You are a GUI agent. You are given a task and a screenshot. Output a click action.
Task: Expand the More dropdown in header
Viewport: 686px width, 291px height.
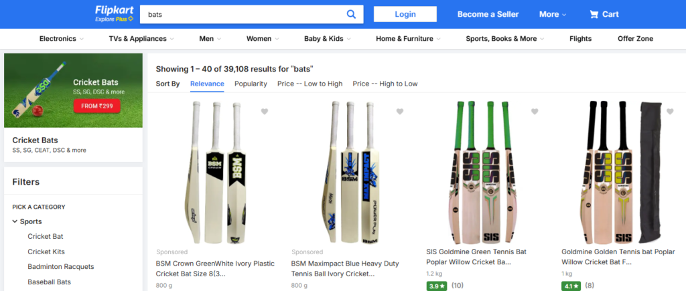point(553,15)
